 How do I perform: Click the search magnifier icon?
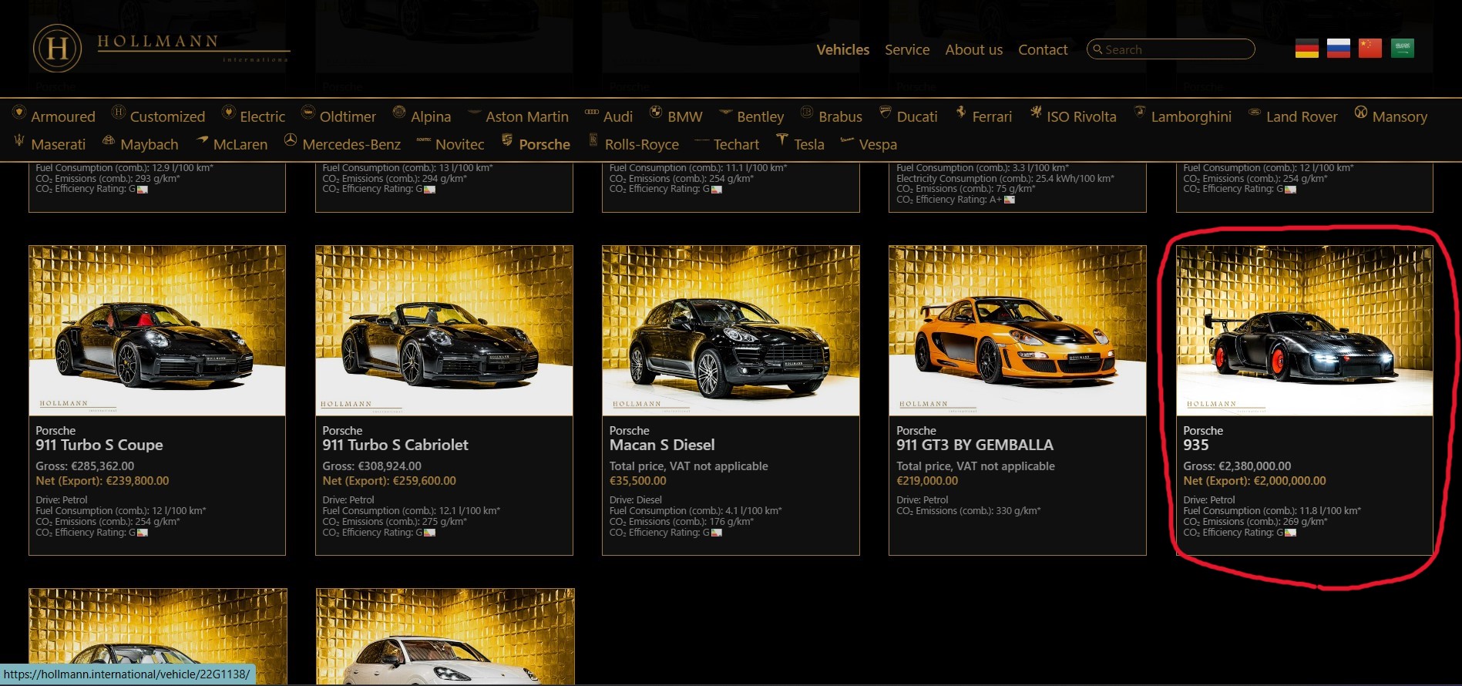tap(1097, 49)
